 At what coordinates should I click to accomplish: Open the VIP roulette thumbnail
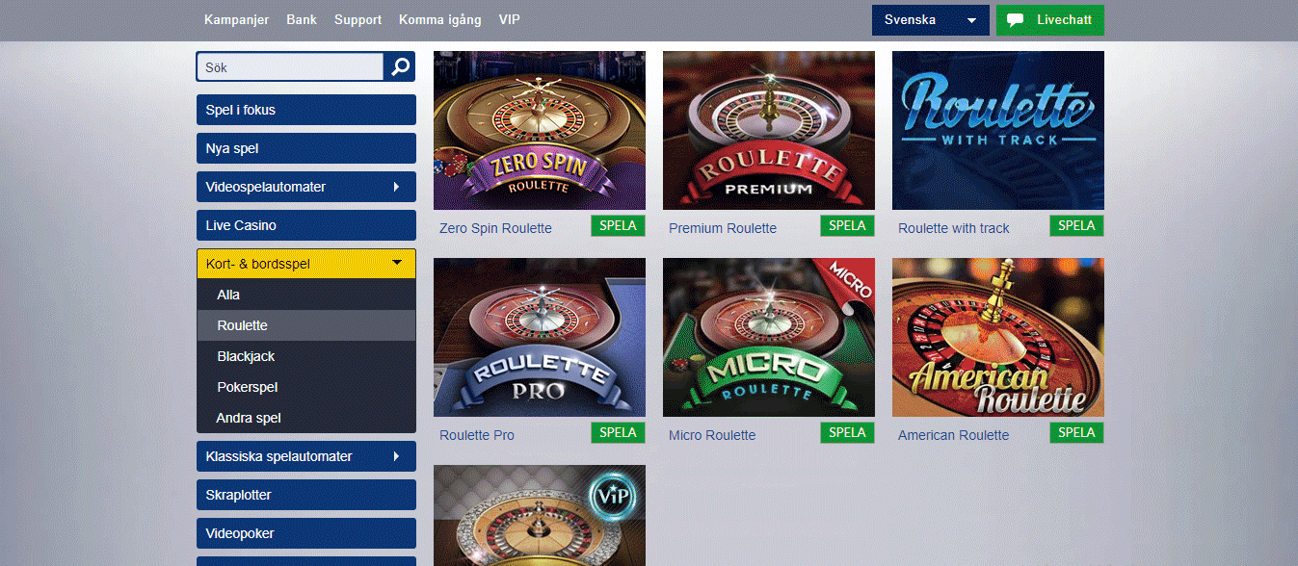tap(540, 515)
